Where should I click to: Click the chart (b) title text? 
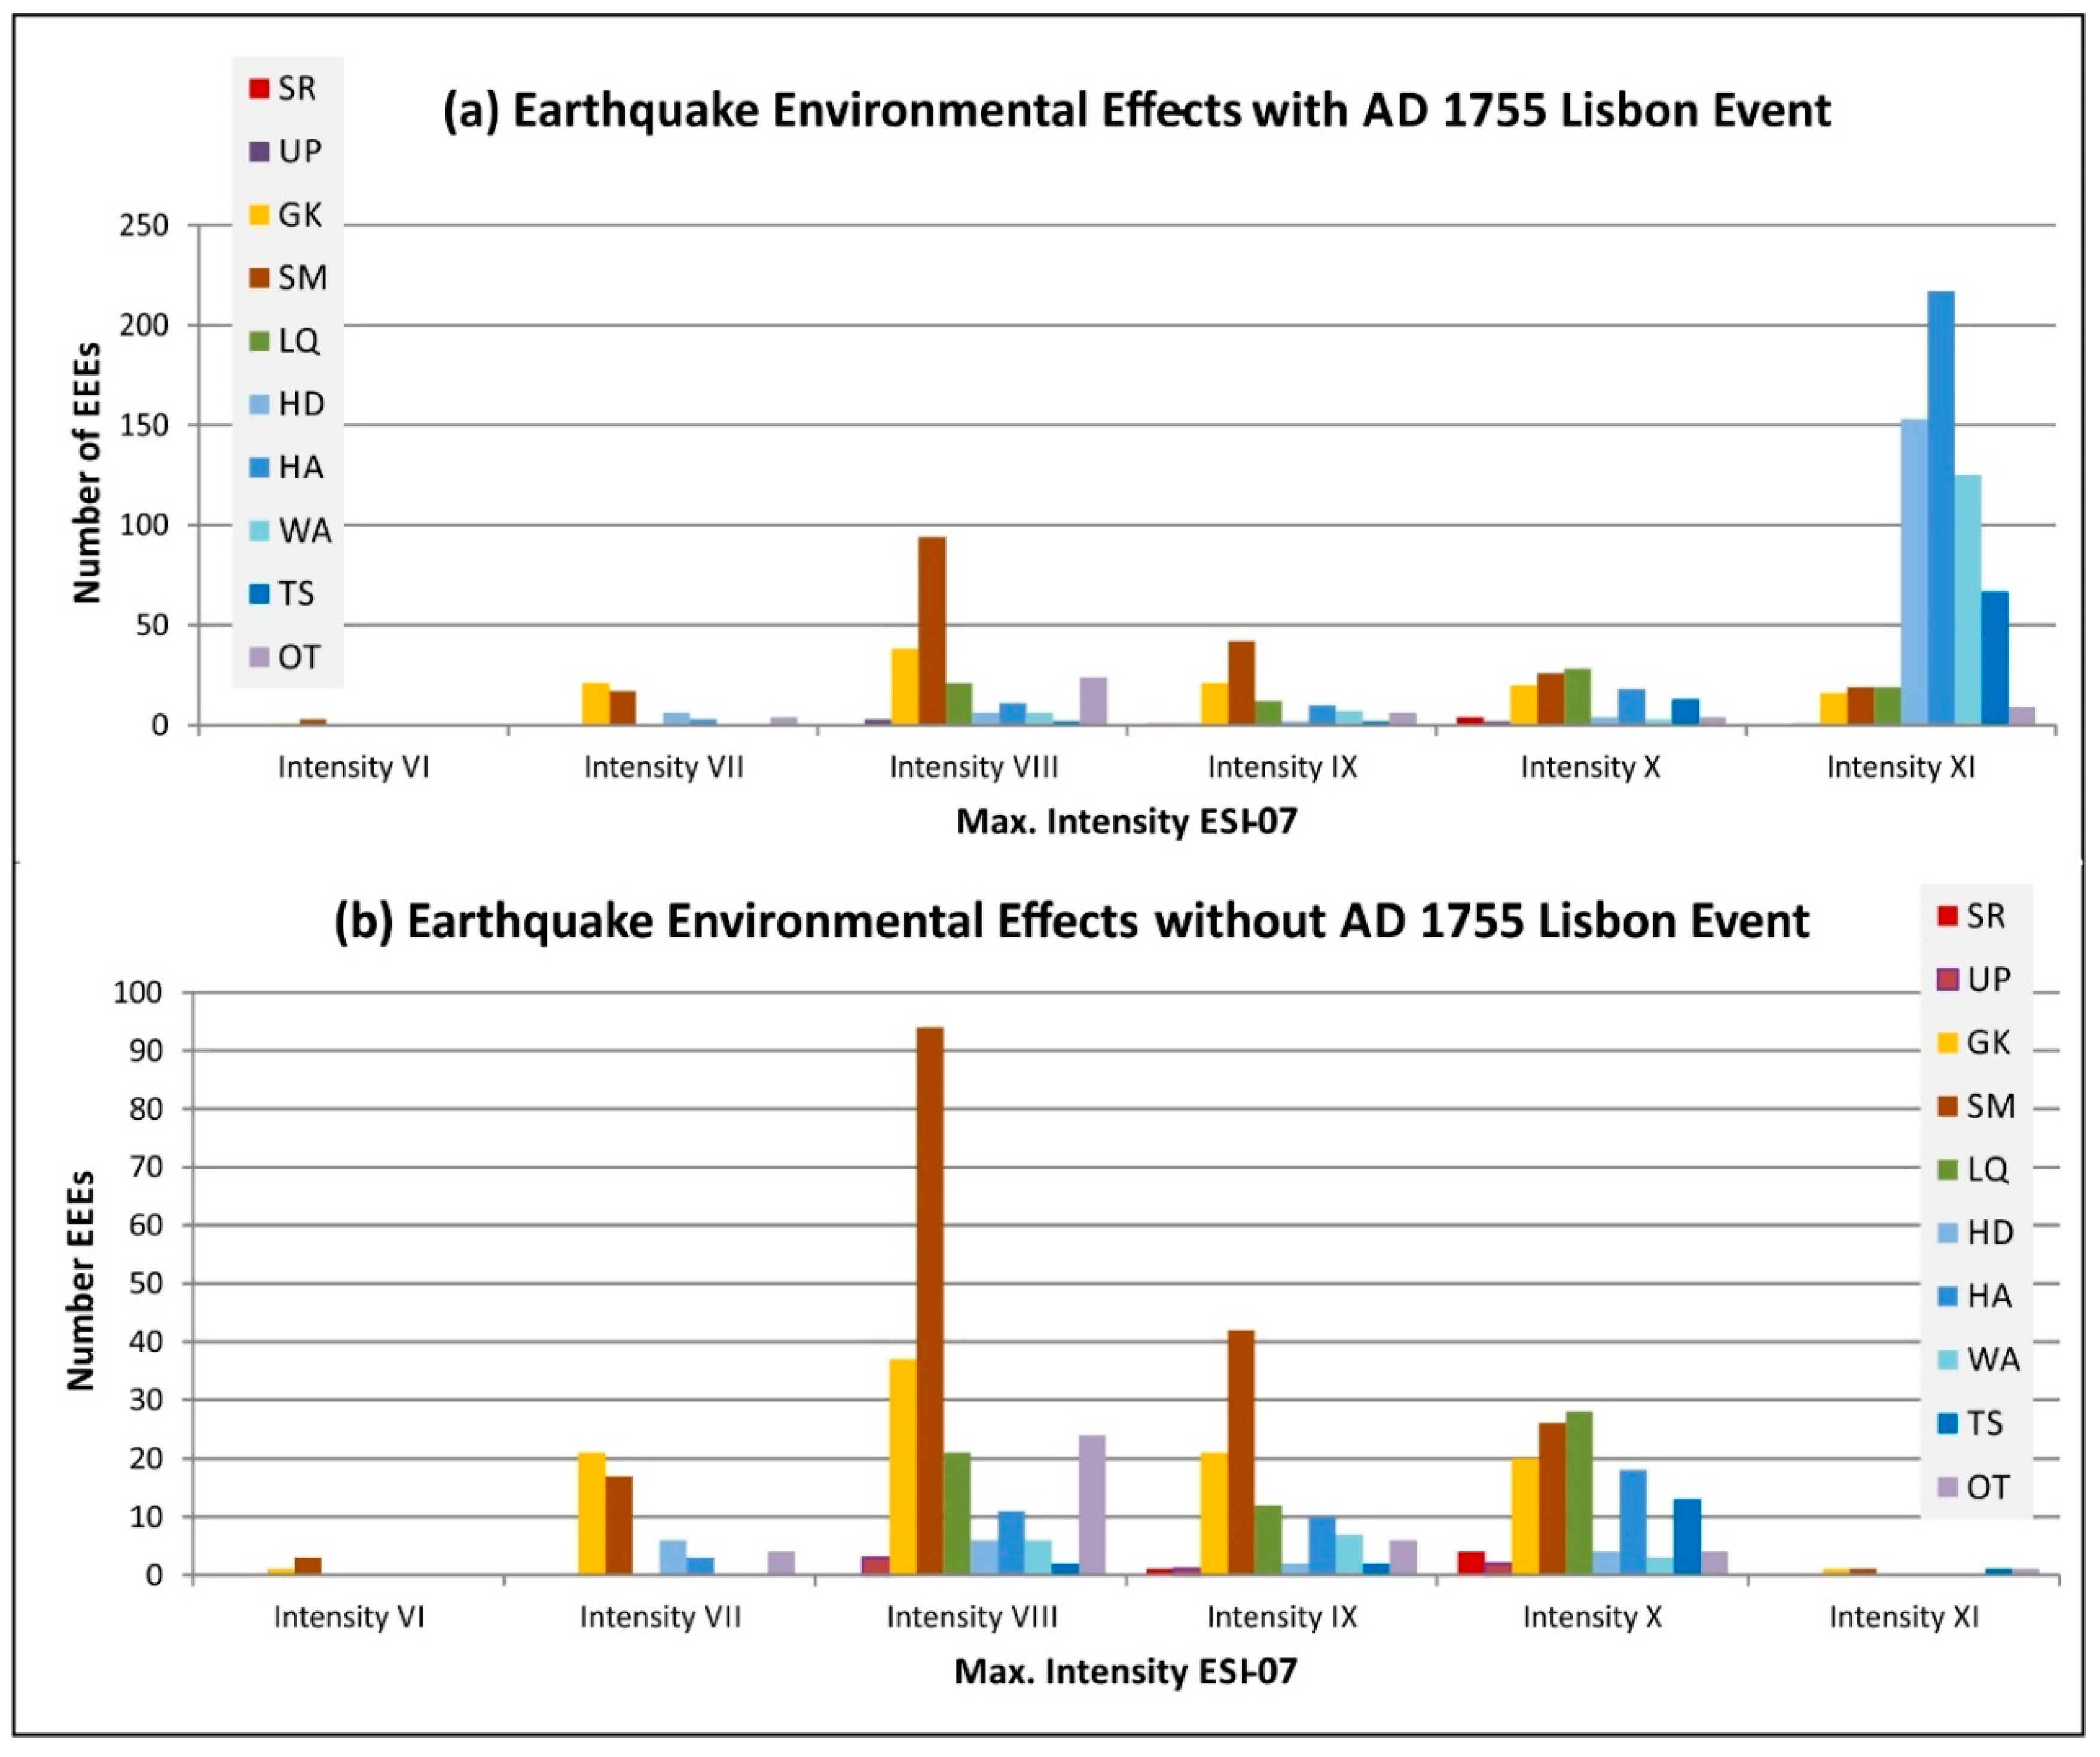(x=1071, y=921)
